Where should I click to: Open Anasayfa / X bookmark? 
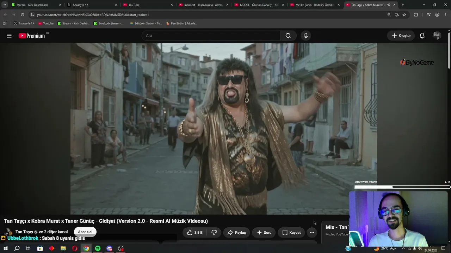coord(24,24)
